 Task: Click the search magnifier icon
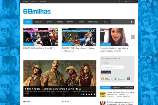pos(132,22)
